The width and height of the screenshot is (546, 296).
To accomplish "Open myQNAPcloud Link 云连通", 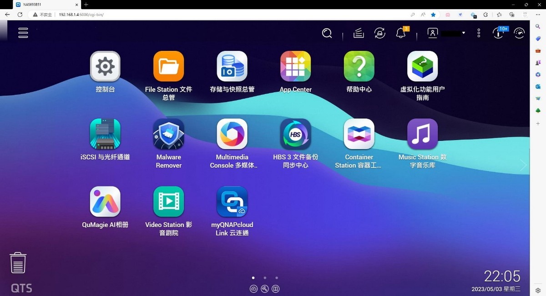I will [232, 201].
